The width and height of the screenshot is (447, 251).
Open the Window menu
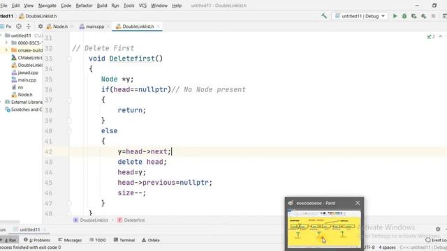[159, 6]
